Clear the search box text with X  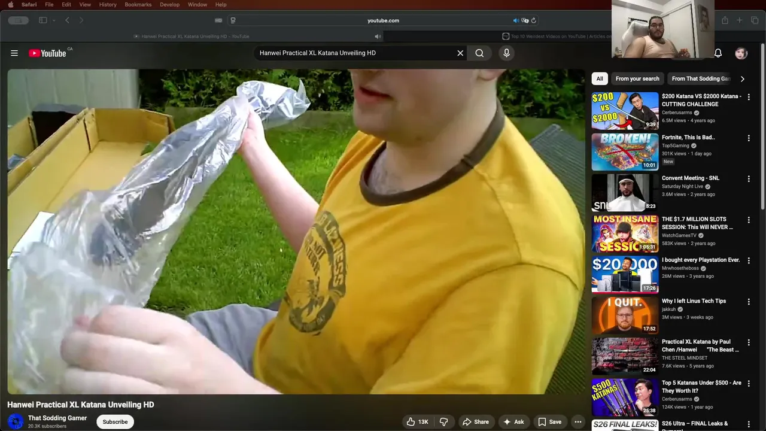[x=460, y=53]
